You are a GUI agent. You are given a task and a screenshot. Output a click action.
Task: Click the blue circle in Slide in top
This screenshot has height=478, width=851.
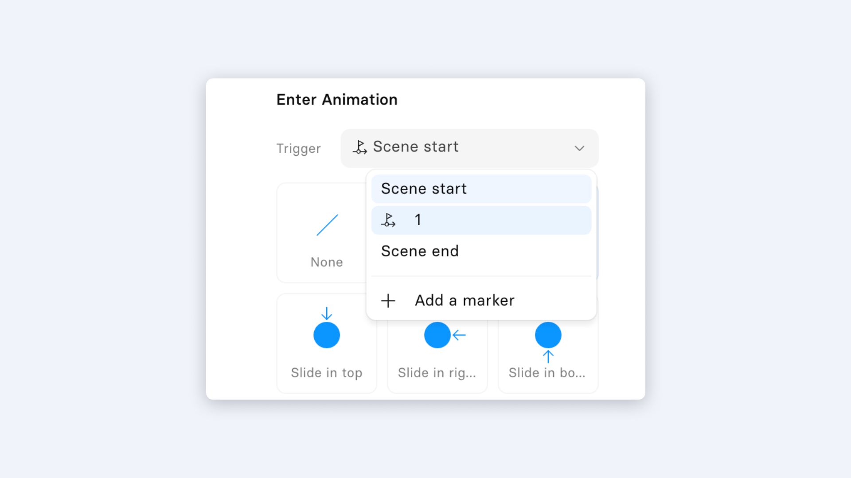click(327, 335)
